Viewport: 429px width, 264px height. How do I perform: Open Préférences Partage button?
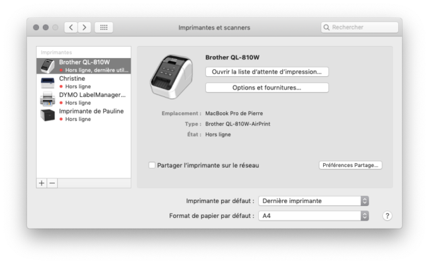[350, 165]
